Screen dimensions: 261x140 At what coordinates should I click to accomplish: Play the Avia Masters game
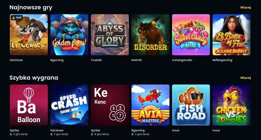(x=150, y=105)
